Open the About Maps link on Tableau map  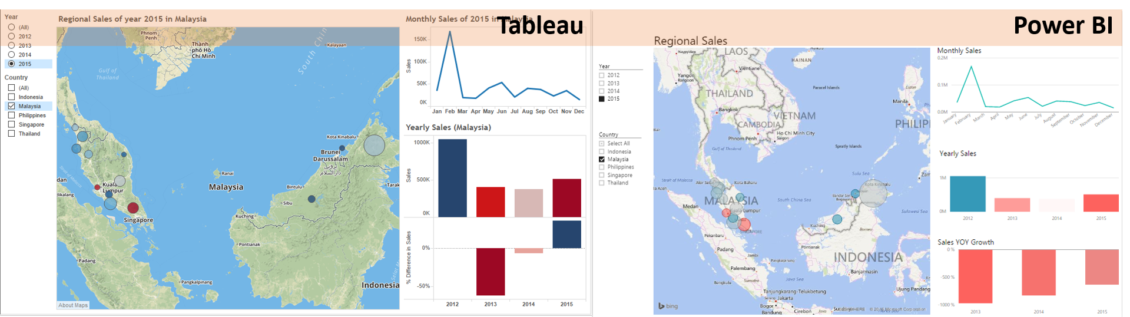(73, 305)
